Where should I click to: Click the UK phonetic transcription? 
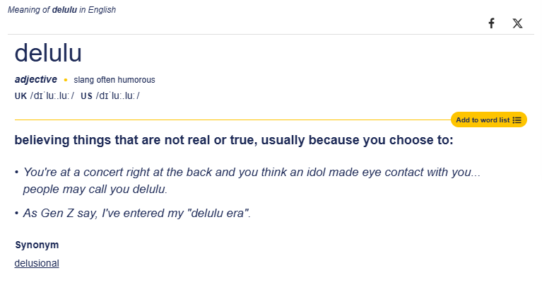coord(52,96)
